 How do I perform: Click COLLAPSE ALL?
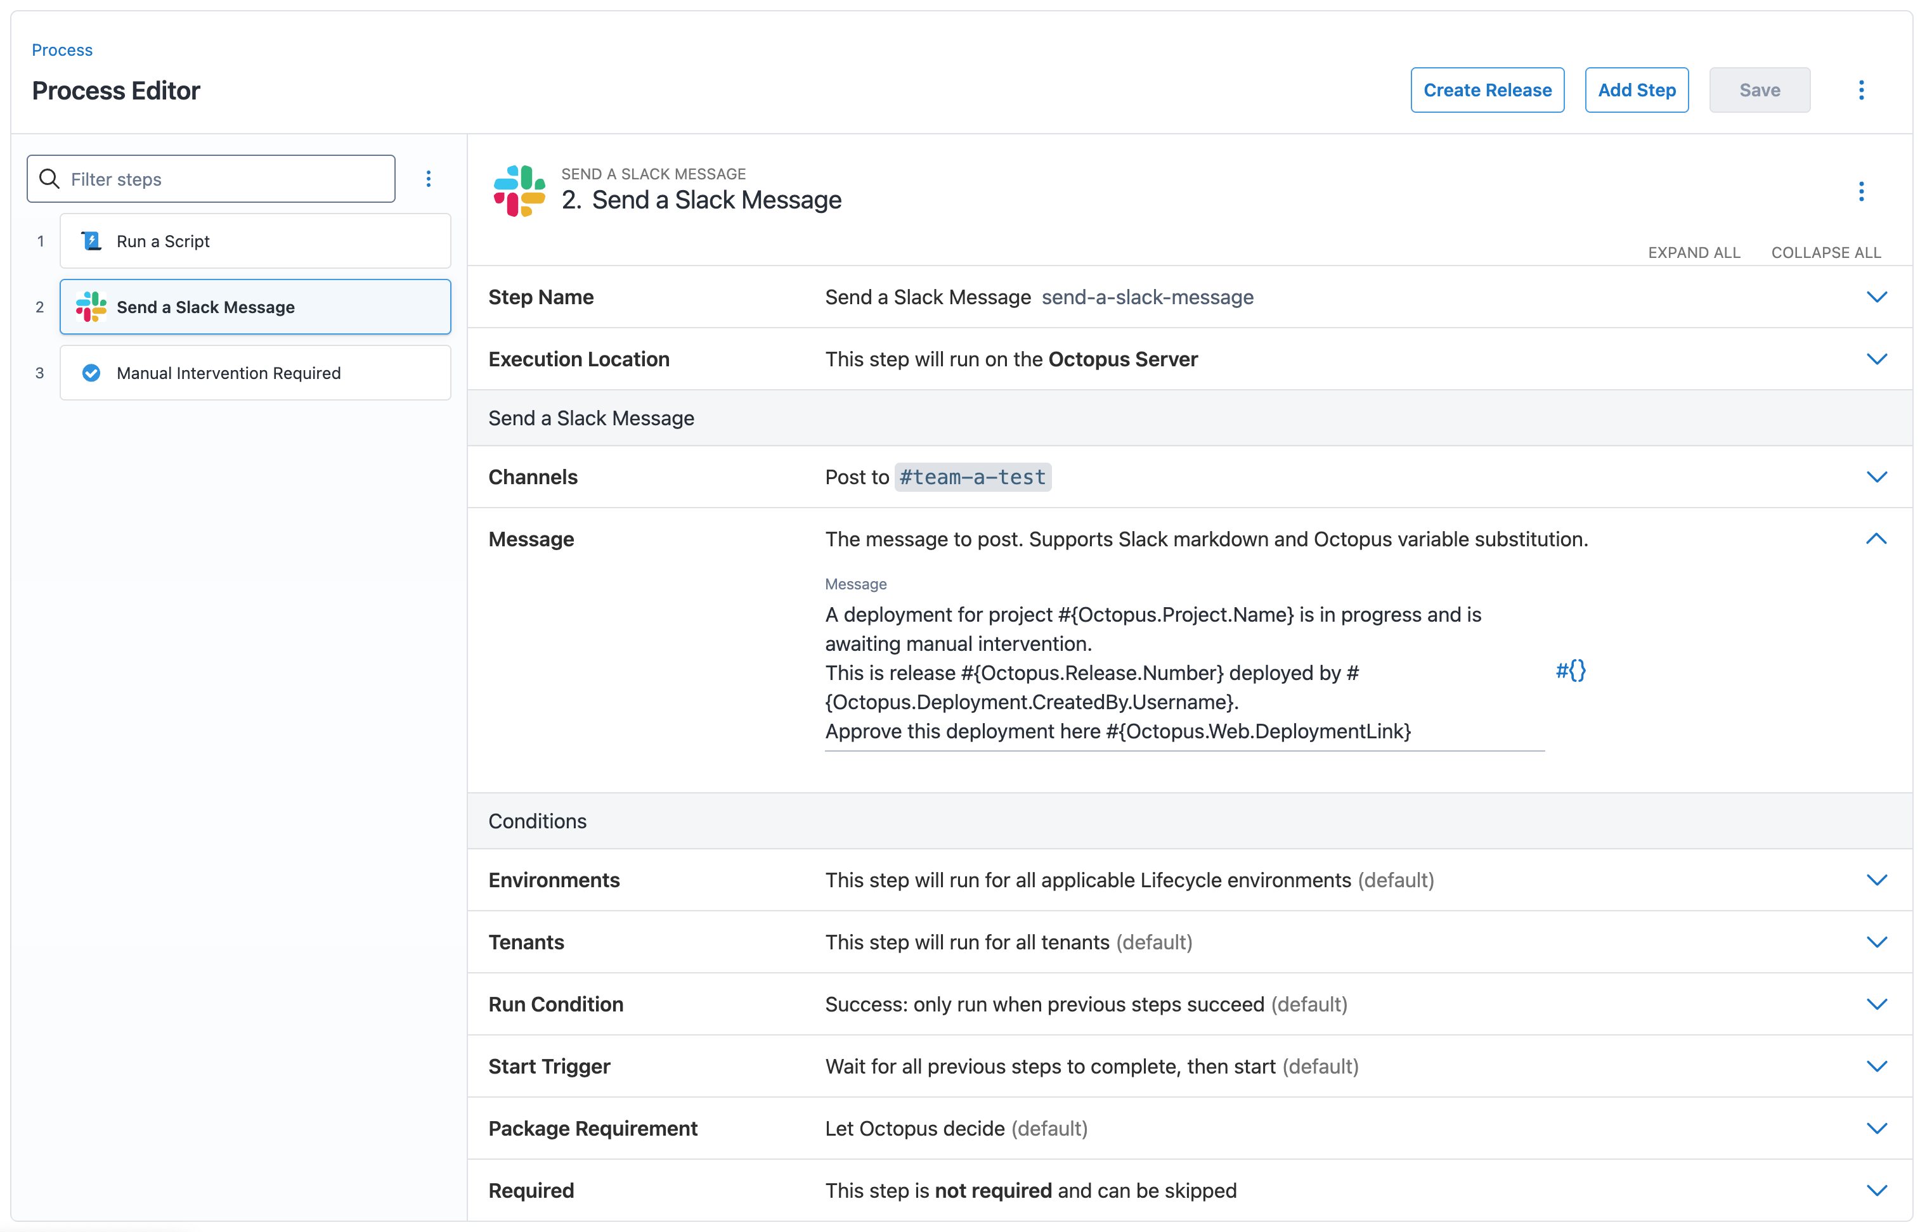click(1826, 252)
